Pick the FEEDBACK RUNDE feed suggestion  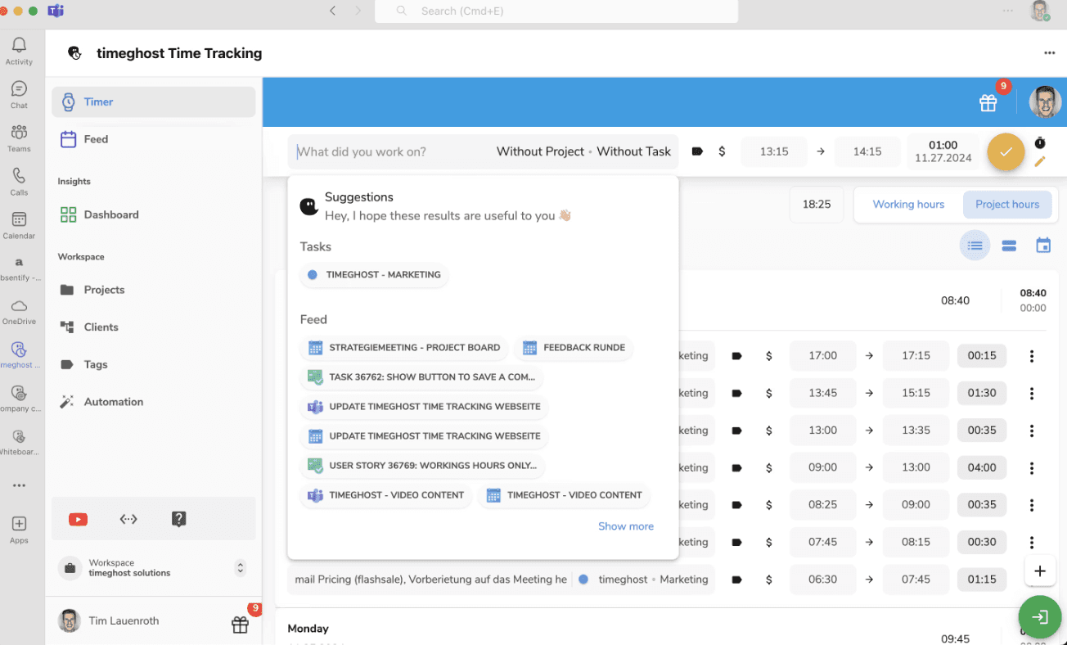(x=574, y=348)
